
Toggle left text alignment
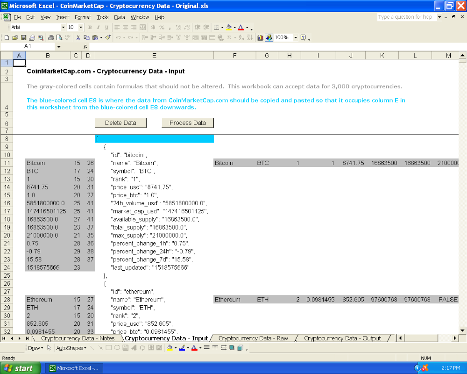[x=117, y=28]
